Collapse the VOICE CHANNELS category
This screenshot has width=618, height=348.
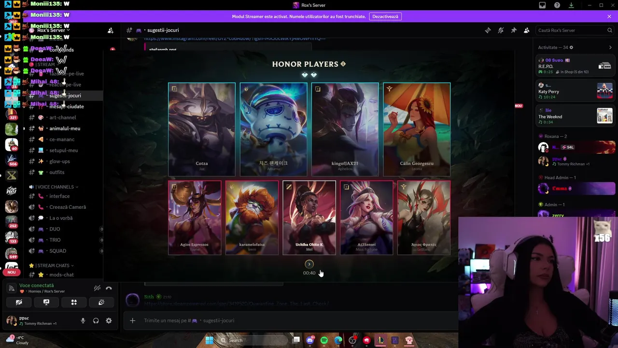53,187
